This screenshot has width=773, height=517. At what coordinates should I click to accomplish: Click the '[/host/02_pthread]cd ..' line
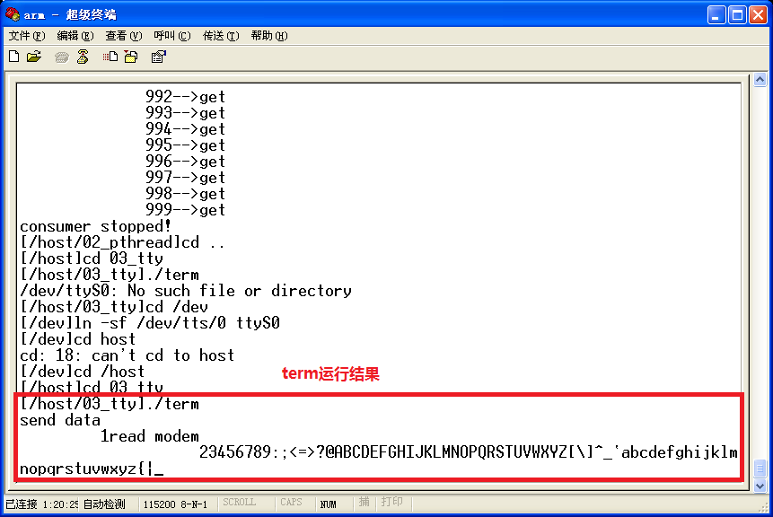122,242
